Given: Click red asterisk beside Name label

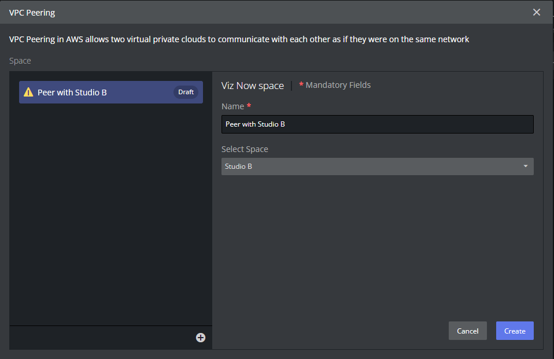Looking at the screenshot, I should tap(249, 106).
